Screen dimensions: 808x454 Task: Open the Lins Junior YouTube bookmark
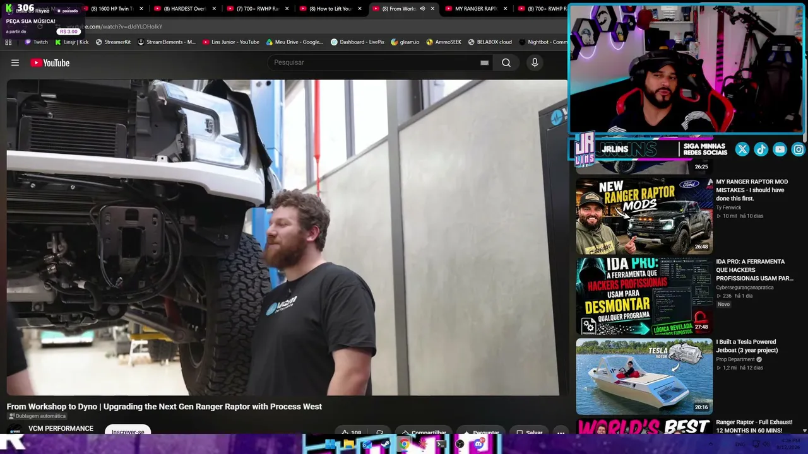[x=231, y=42]
